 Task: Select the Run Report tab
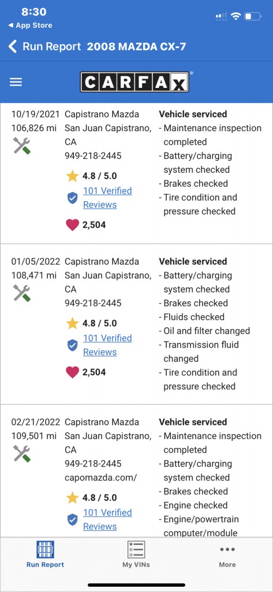[x=45, y=554]
